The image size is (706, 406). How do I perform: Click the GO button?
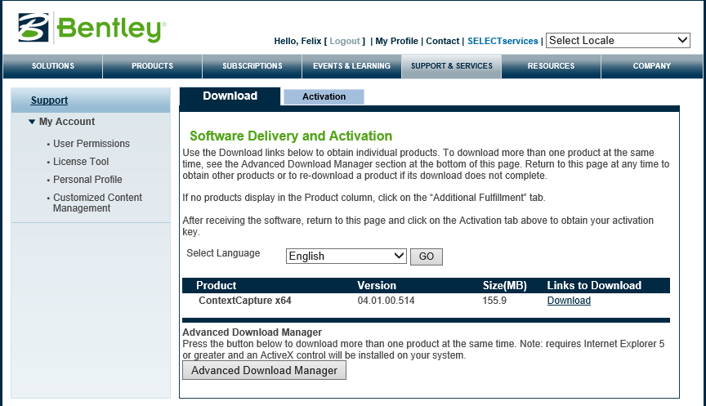coord(426,257)
